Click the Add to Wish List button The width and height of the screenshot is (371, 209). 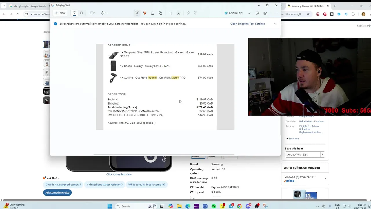click(302, 154)
